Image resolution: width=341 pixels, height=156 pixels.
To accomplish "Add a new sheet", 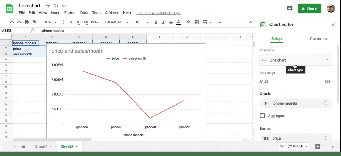I will 15,146.
